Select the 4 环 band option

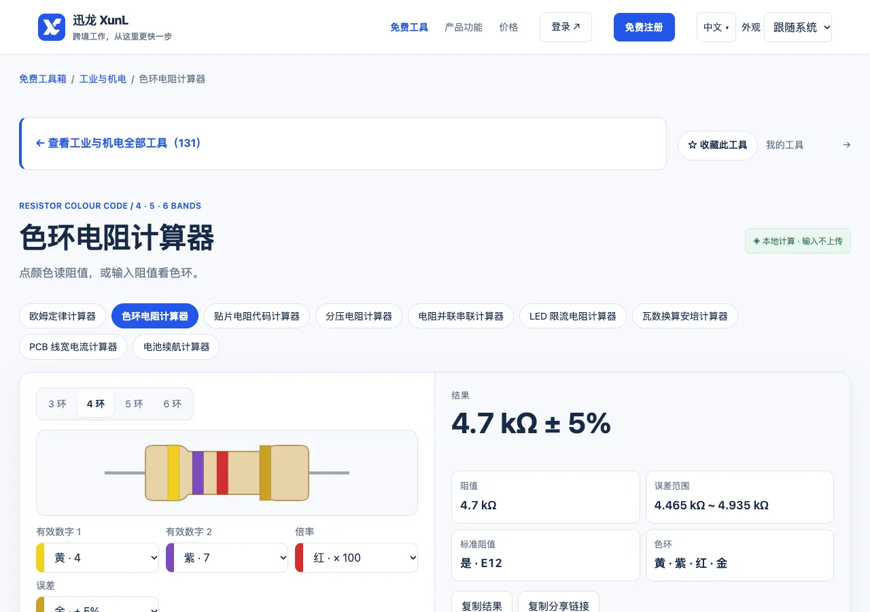click(x=96, y=404)
